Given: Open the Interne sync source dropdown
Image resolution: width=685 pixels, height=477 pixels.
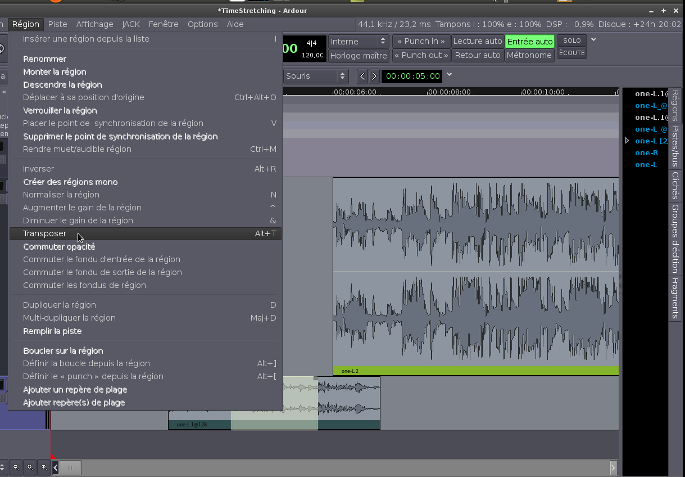Looking at the screenshot, I should 359,41.
